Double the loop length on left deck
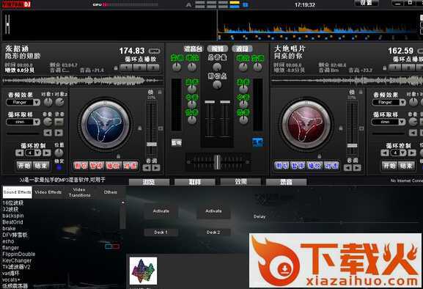 [x=47, y=153]
